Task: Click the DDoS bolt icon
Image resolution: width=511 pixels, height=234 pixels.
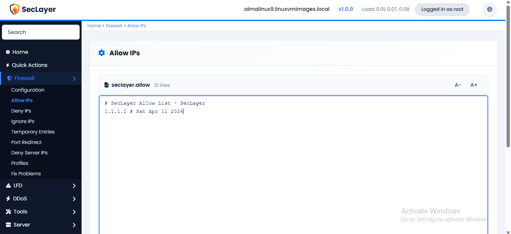Action: coord(8,198)
